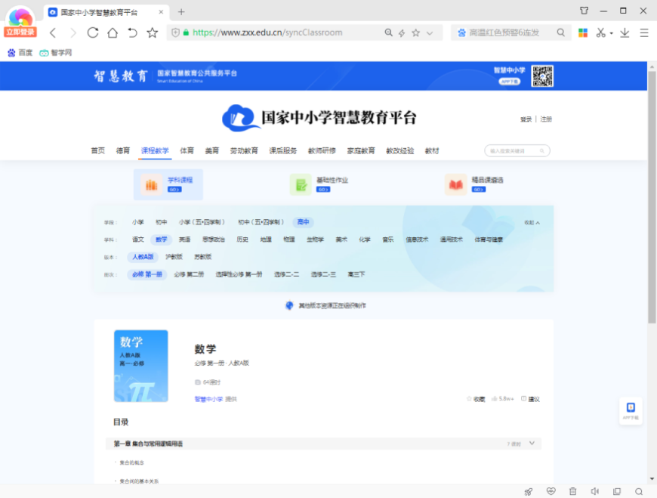This screenshot has height=498, width=657.
Task: Click the APP download floating icon at right
Action: pos(631,411)
